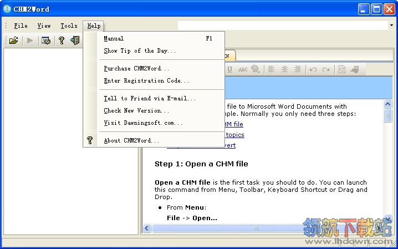The image size is (398, 249).
Task: Click the toolbar grip handle before File
Action: [6, 26]
